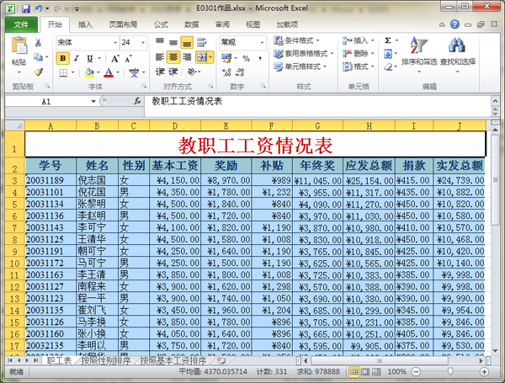Click the Format Painter brush icon

[x=40, y=72]
